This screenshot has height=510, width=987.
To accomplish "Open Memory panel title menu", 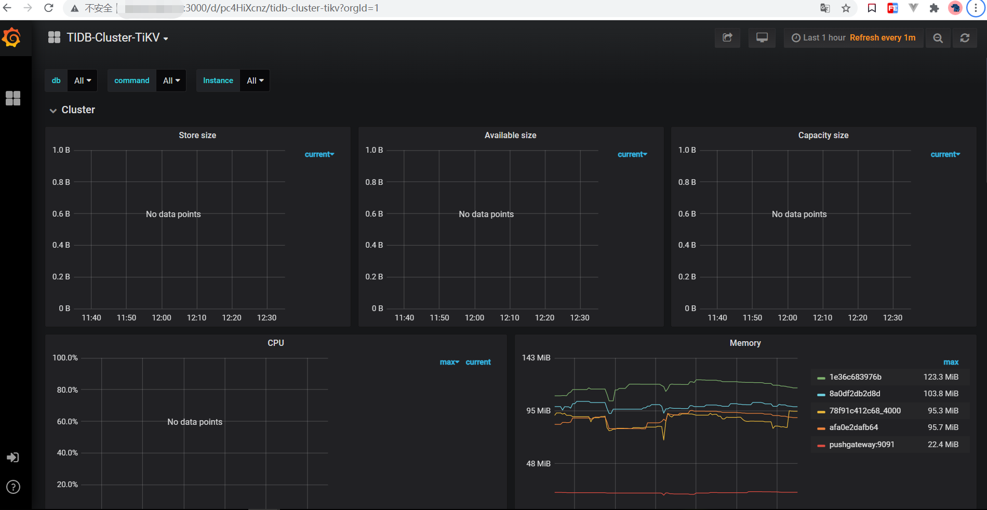I will tap(745, 343).
